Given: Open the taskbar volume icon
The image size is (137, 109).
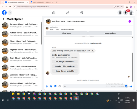Looking at the screenshot, I should (x=119, y=98).
